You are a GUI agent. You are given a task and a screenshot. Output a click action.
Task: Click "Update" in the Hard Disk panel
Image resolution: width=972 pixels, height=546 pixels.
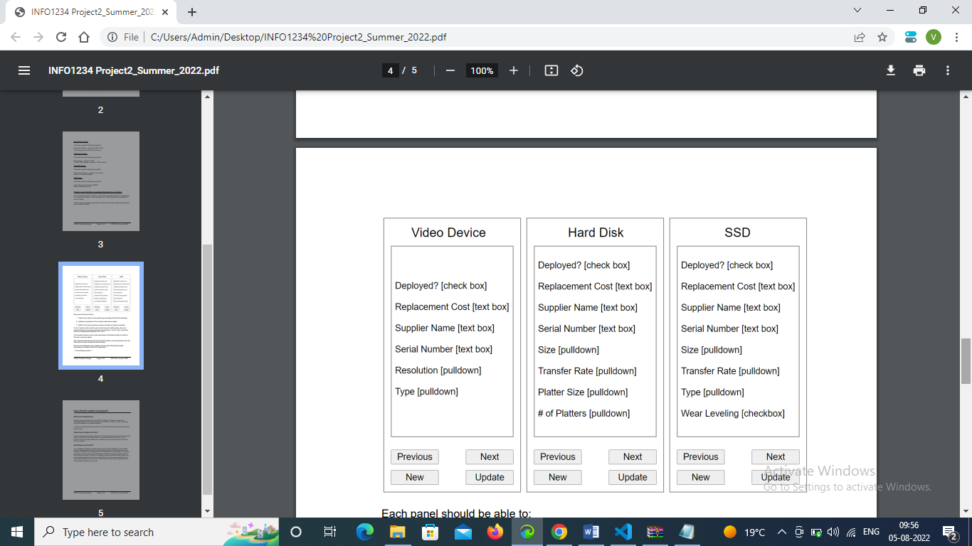click(633, 477)
